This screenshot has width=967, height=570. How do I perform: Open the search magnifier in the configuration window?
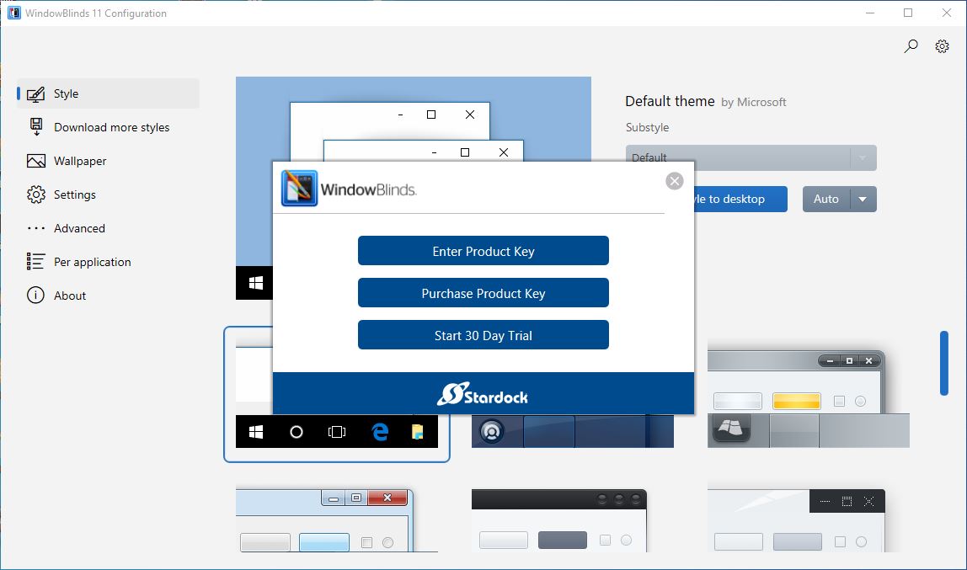[911, 46]
